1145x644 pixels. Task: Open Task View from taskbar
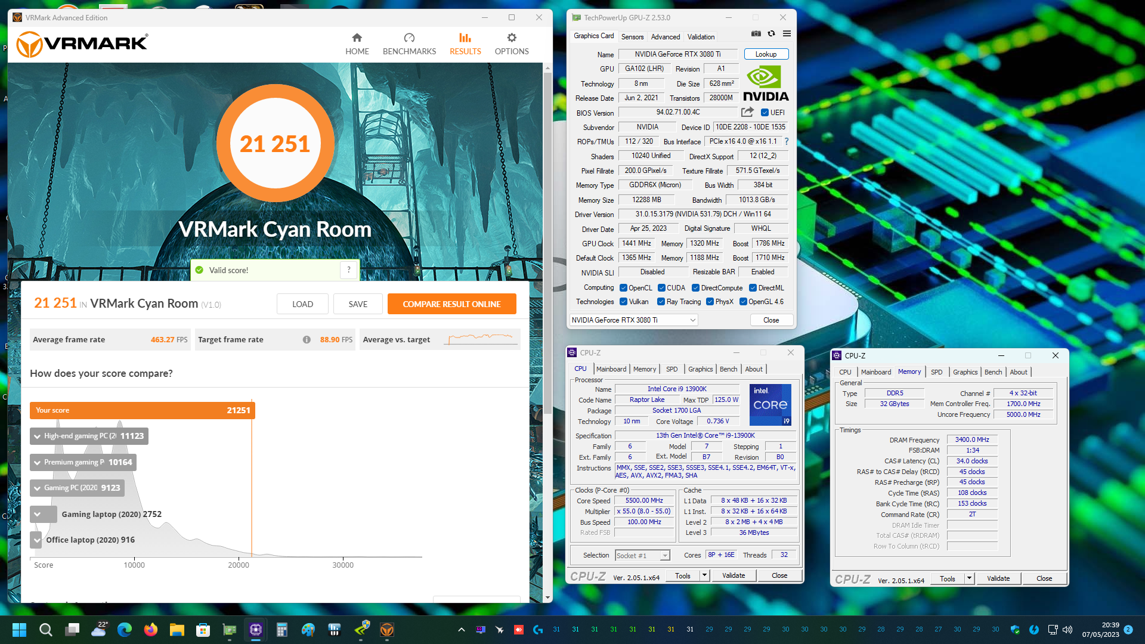tap(72, 630)
